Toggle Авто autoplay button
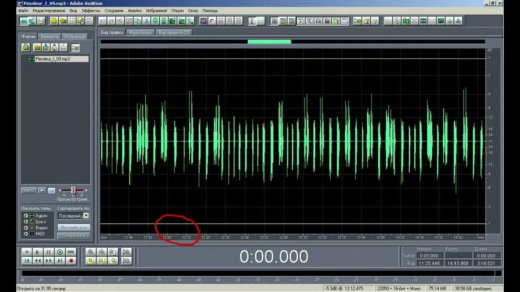Viewport: 520px width, 292px height. click(29, 191)
